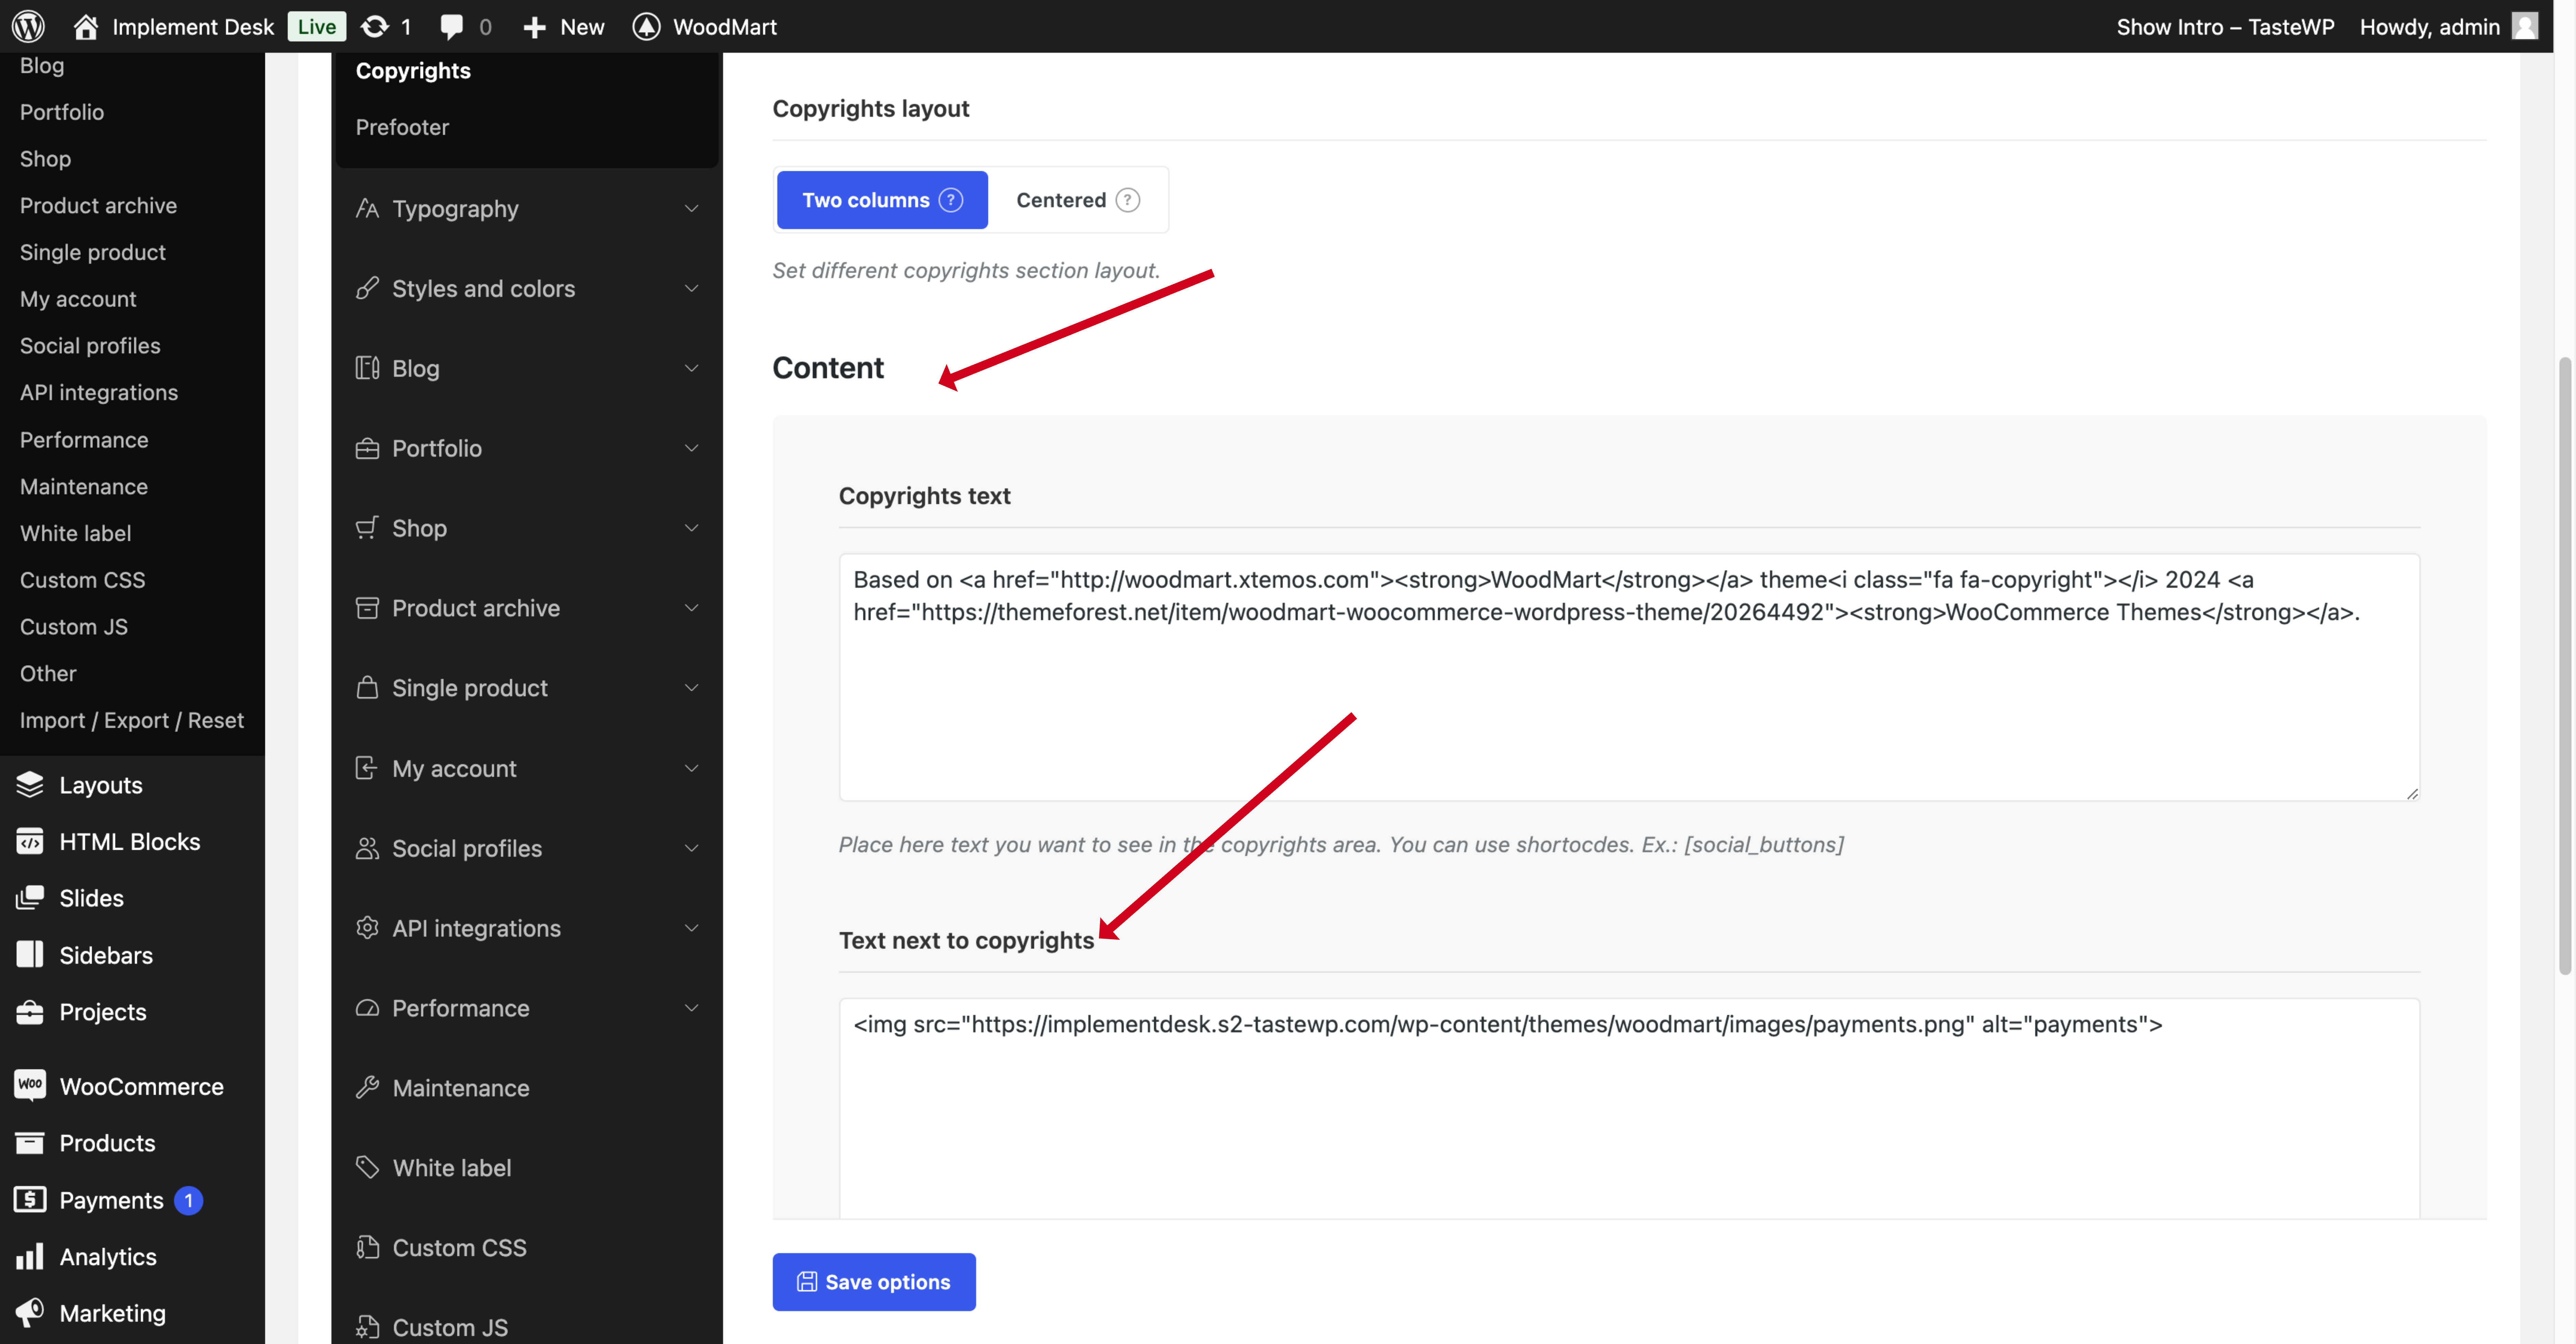Expand the Portfolio settings section chevron
The width and height of the screenshot is (2576, 1344).
click(x=691, y=448)
